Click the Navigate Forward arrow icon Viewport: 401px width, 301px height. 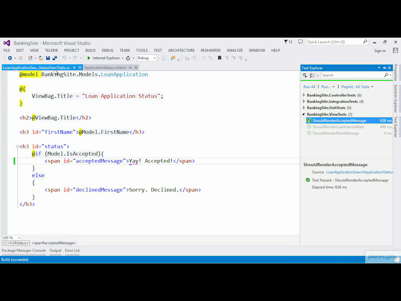click(21, 58)
